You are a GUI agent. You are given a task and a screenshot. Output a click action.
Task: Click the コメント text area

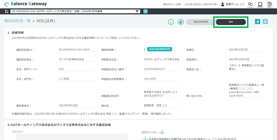(72, 136)
